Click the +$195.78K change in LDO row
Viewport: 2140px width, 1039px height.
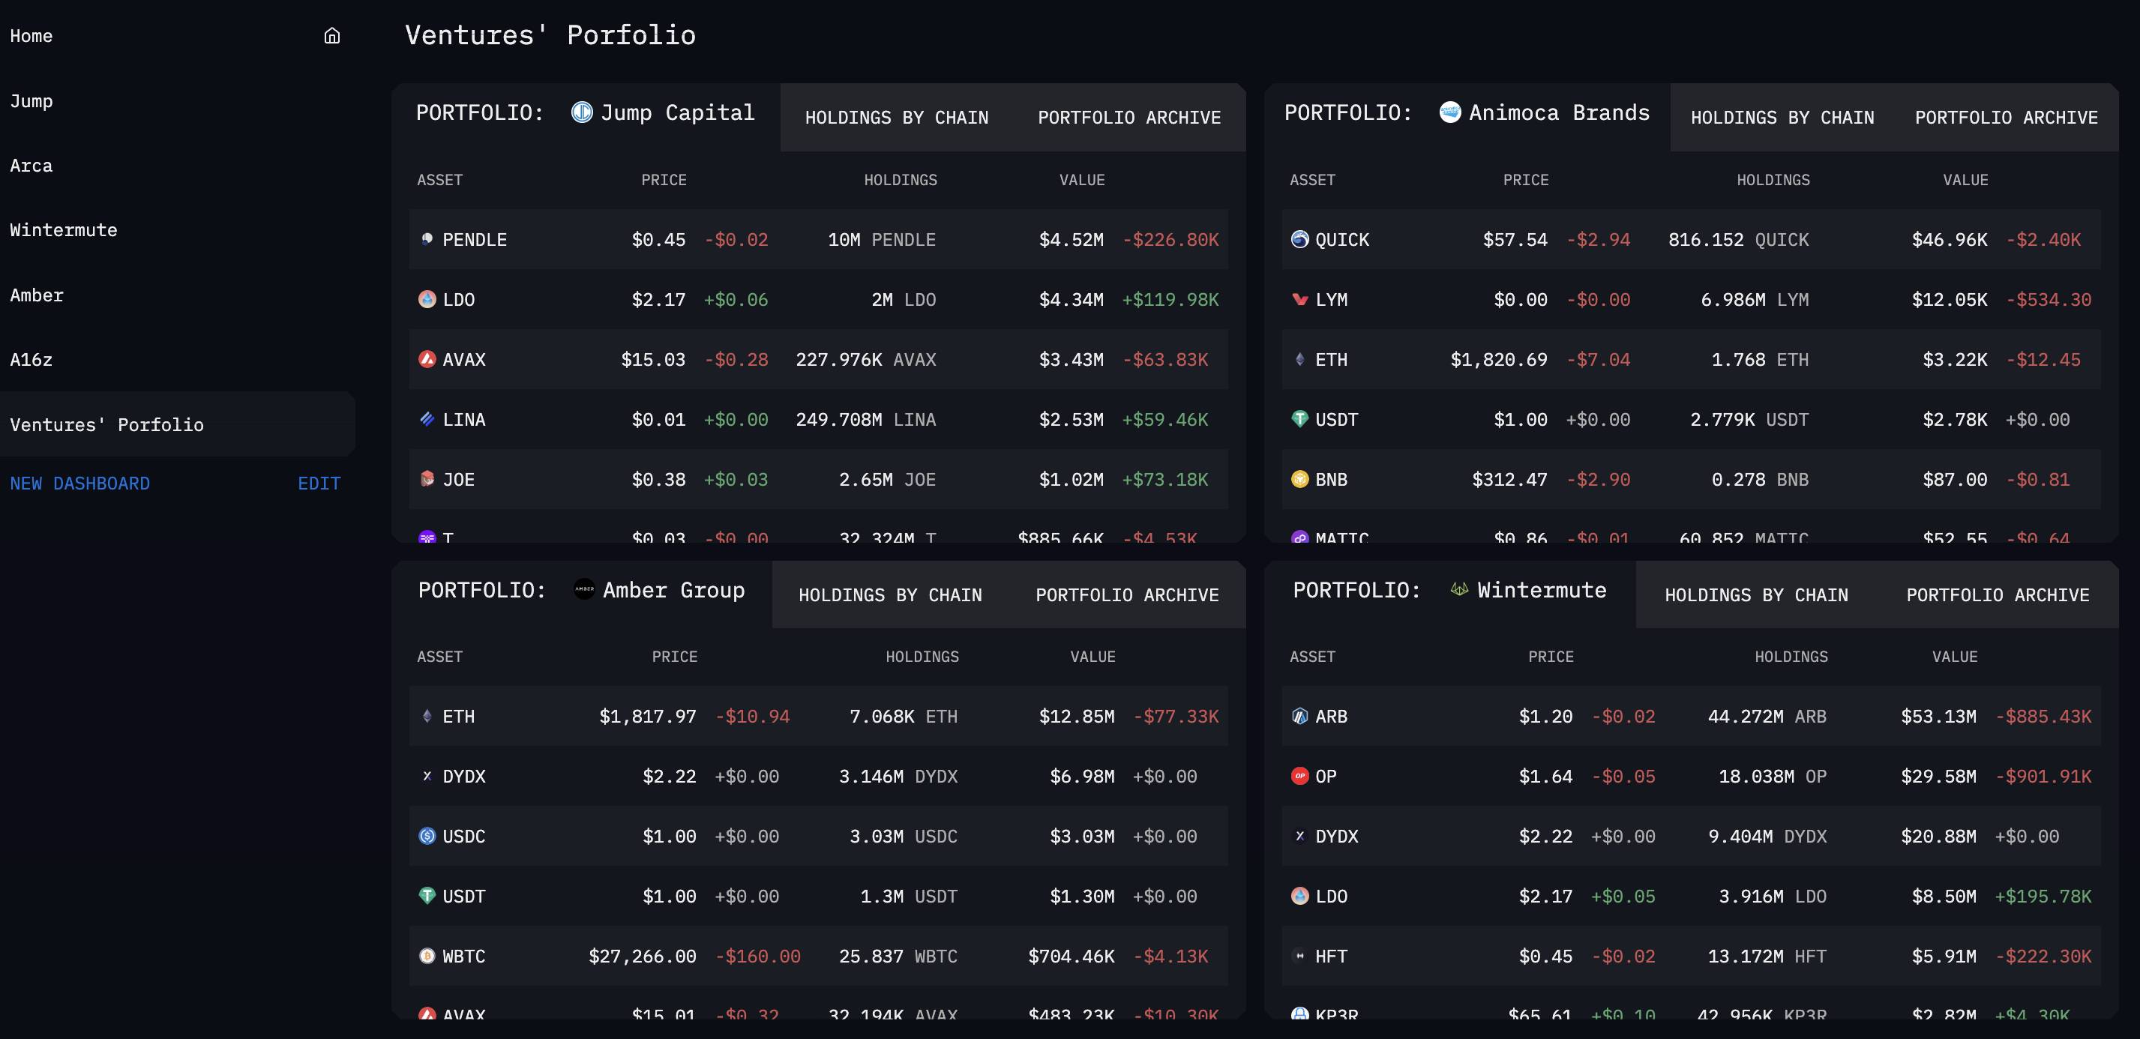coord(2043,897)
